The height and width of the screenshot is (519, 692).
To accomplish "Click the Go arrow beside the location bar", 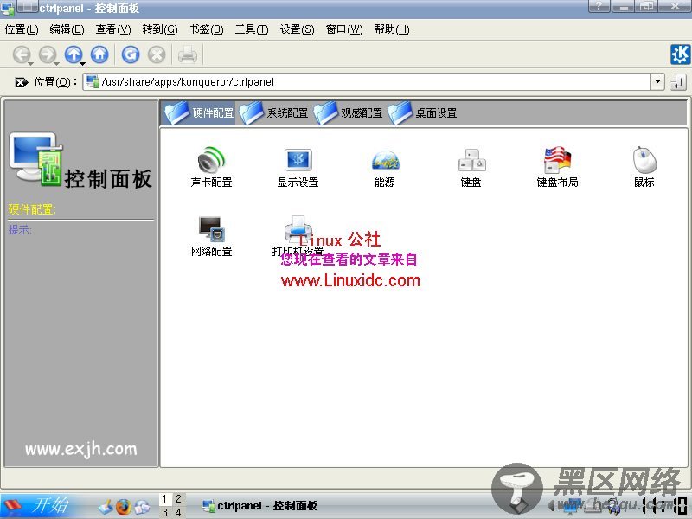I will pyautogui.click(x=679, y=83).
